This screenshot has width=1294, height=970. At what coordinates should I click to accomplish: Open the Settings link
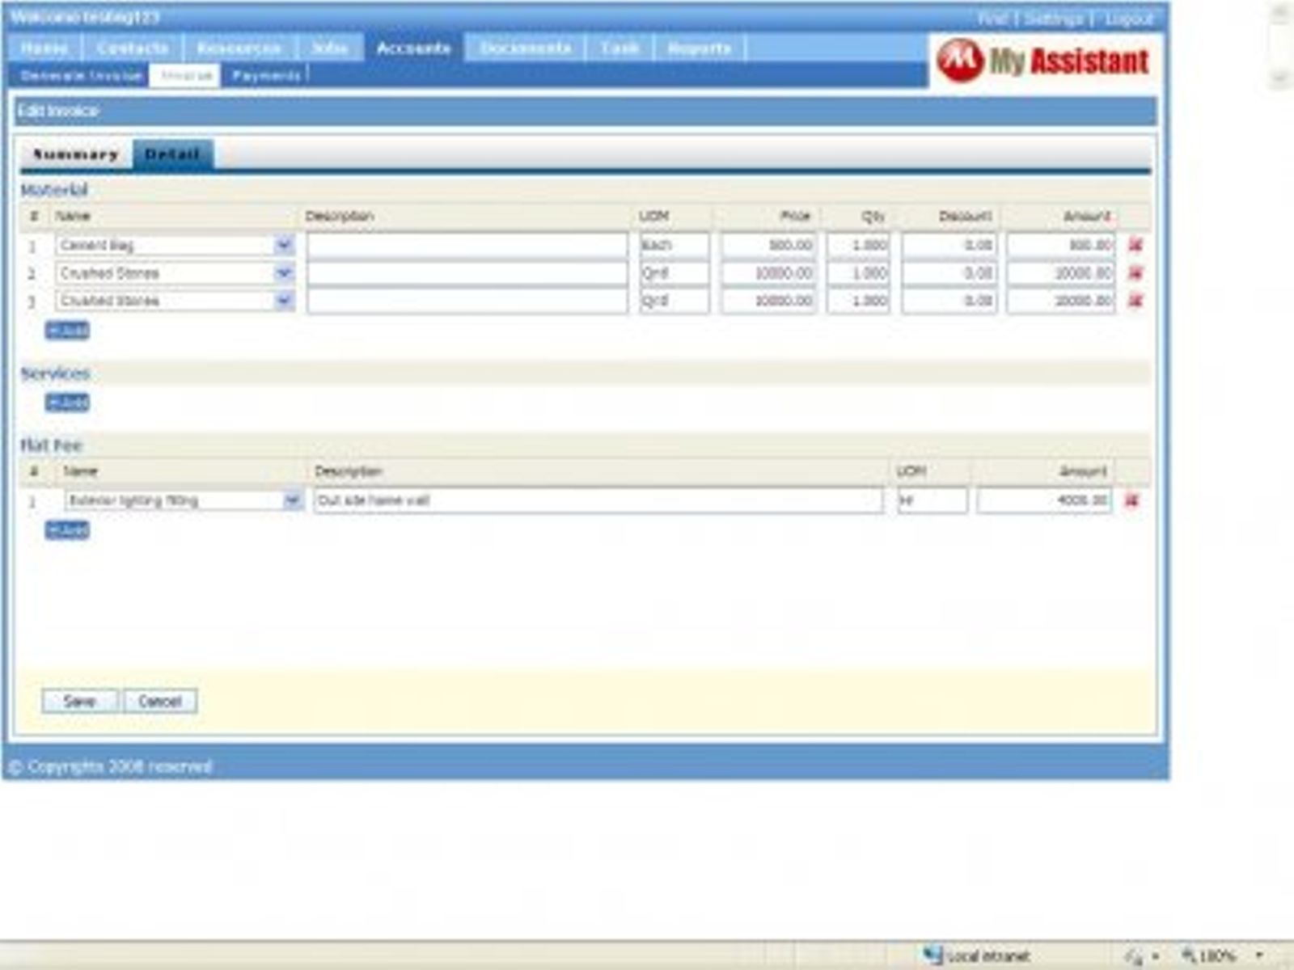(1054, 18)
